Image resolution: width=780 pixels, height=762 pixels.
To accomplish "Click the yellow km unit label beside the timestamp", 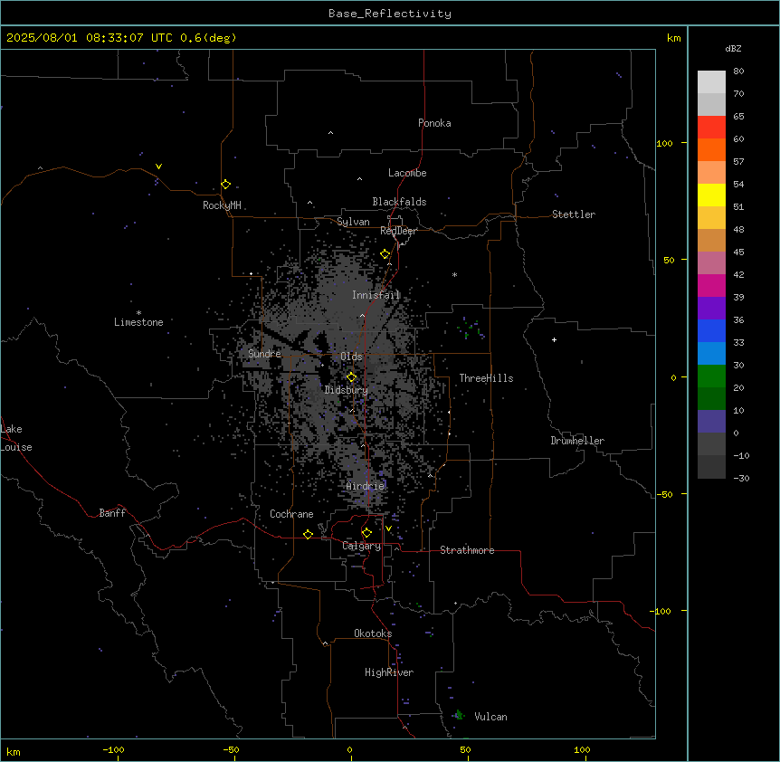I will (674, 38).
